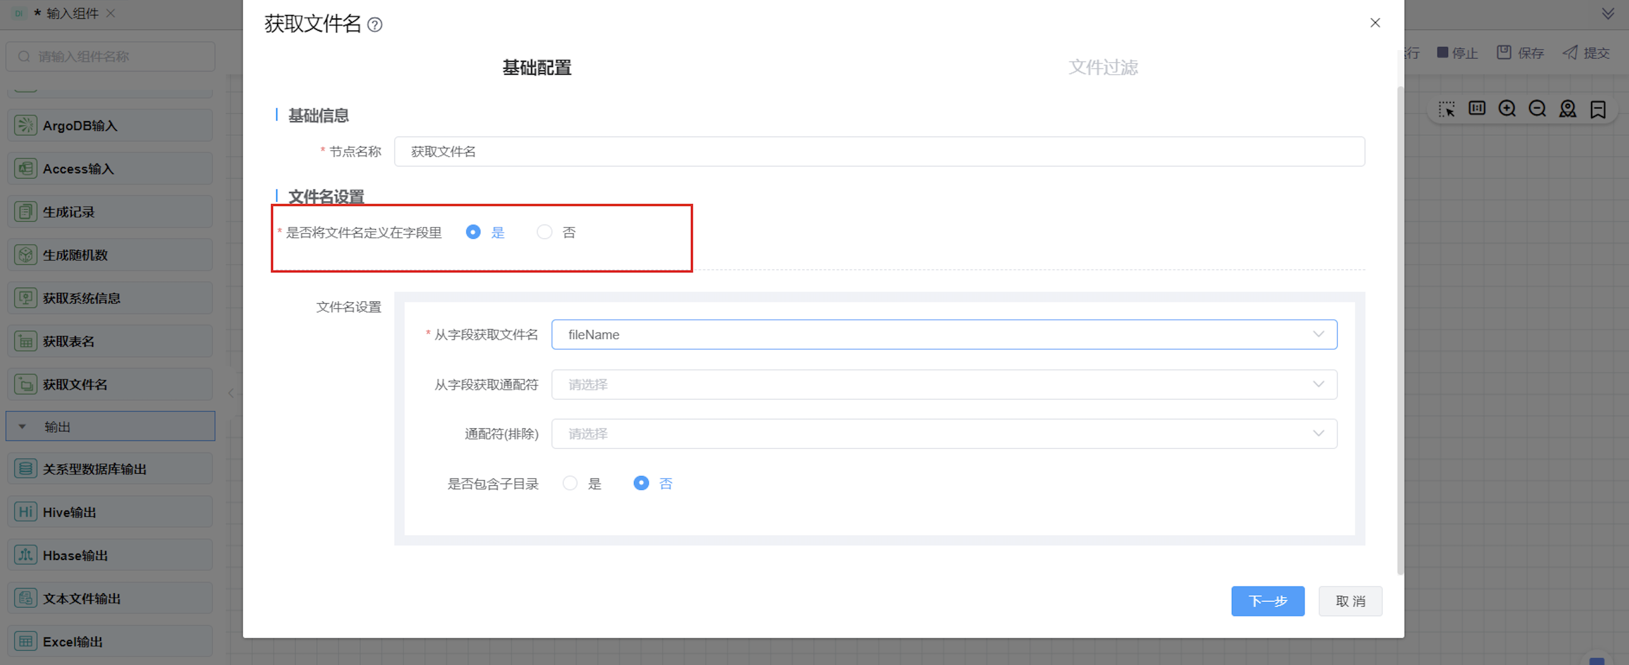Click the 取消 button
This screenshot has width=1629, height=665.
tap(1350, 601)
